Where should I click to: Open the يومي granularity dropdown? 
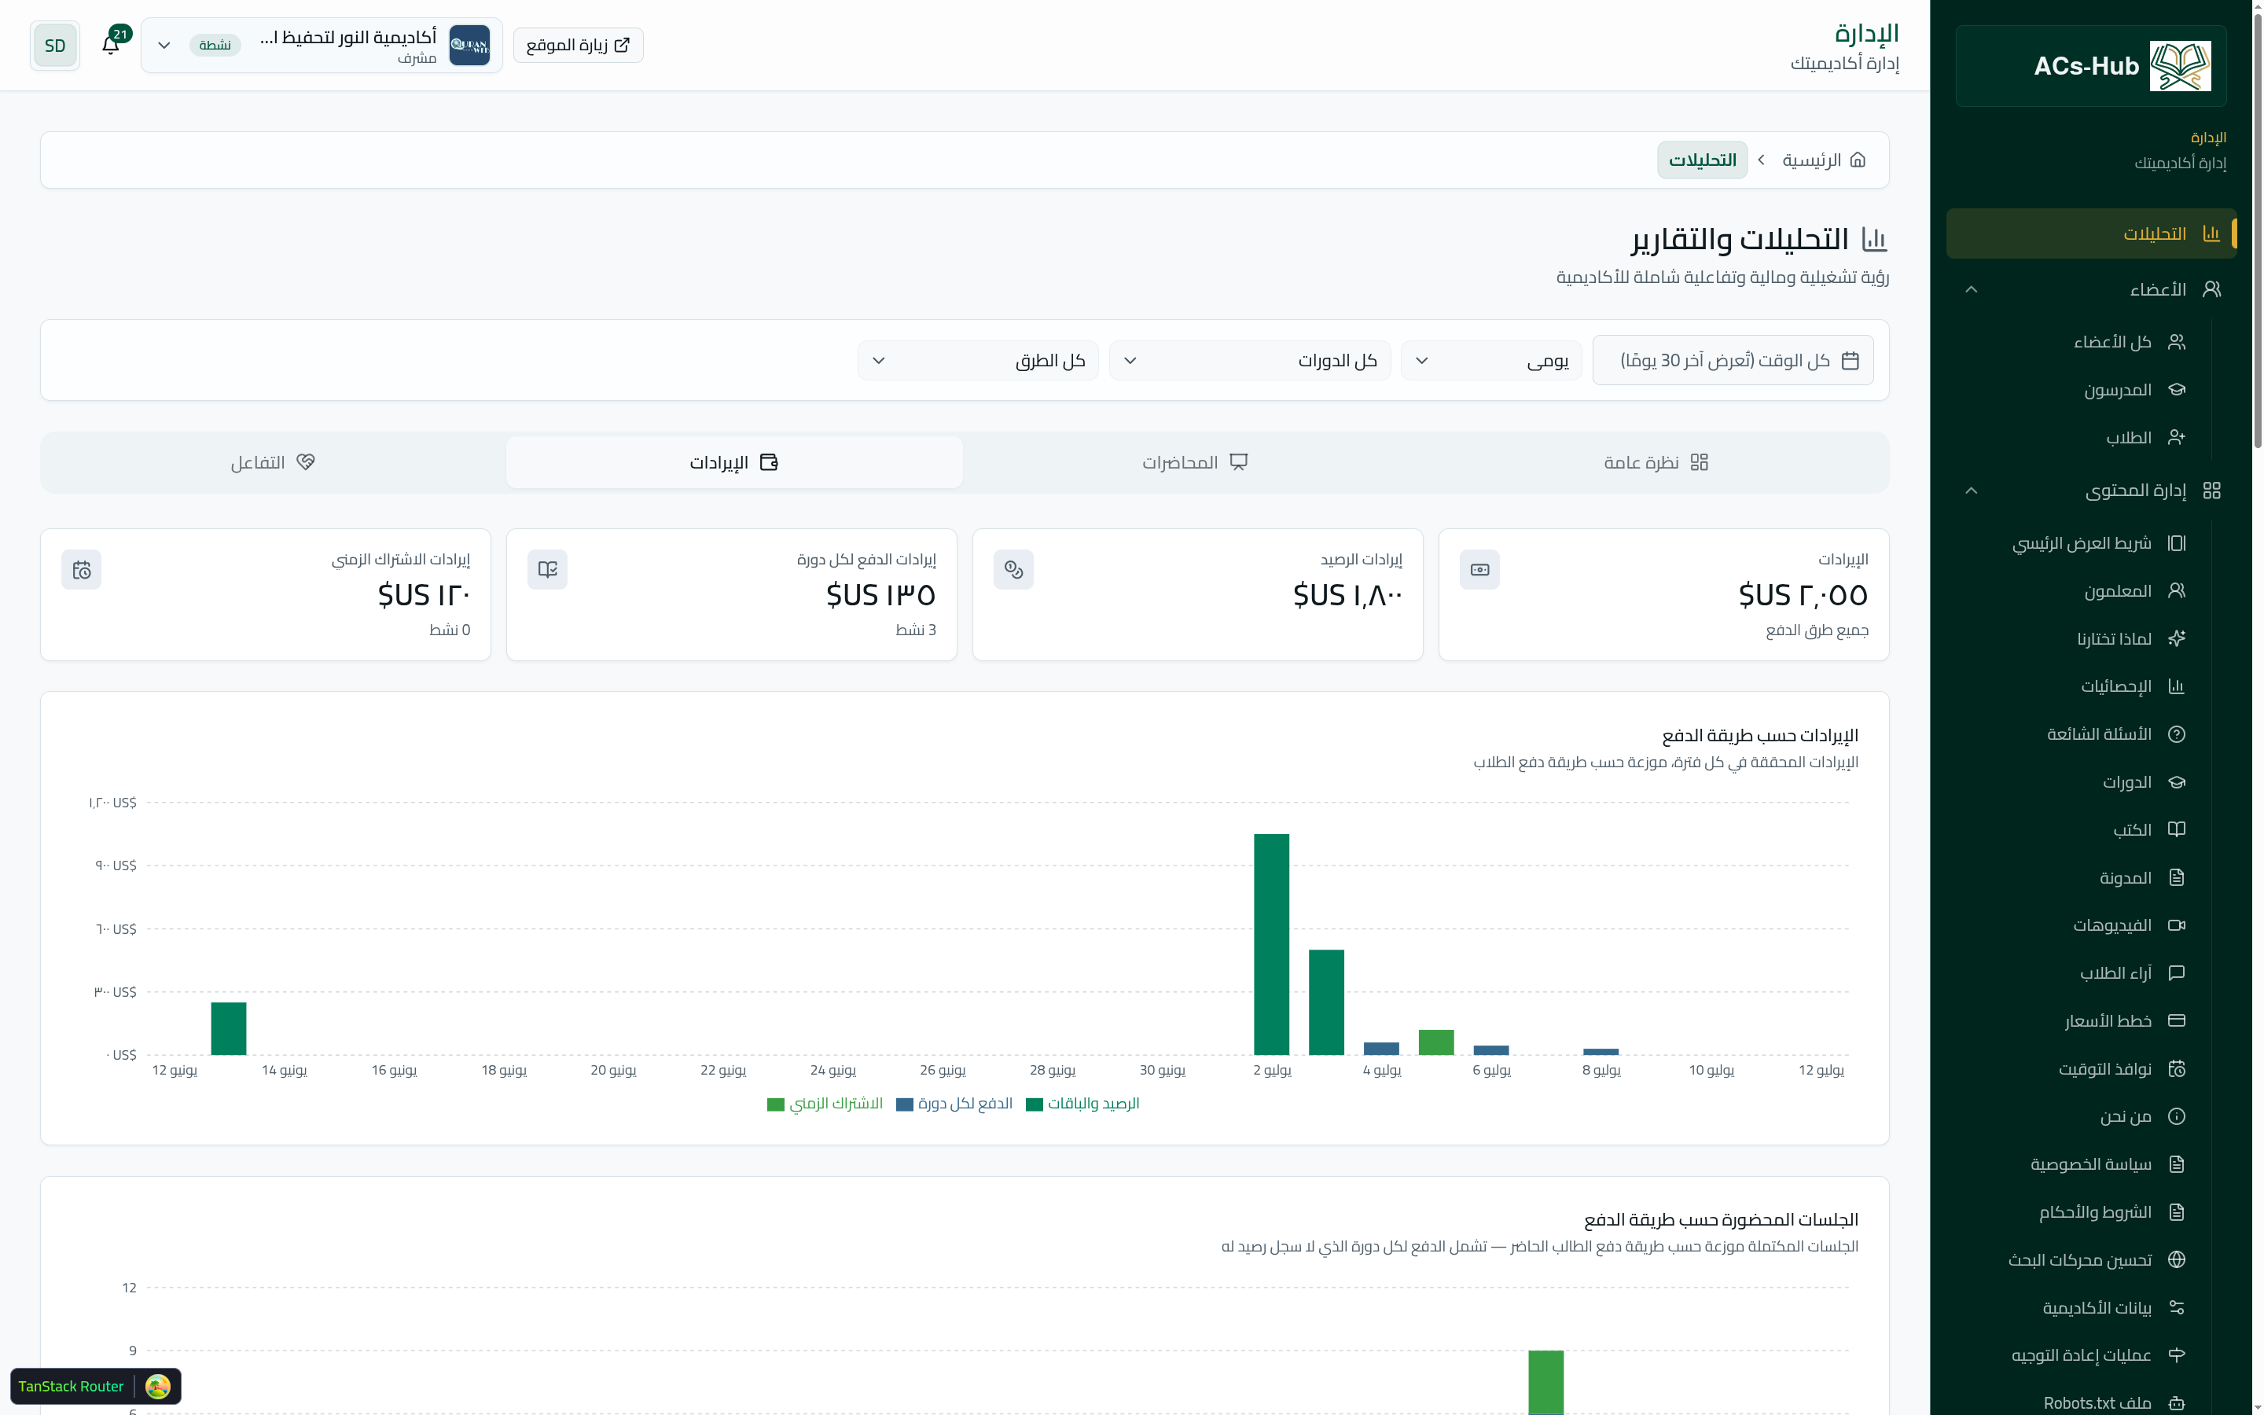point(1490,360)
